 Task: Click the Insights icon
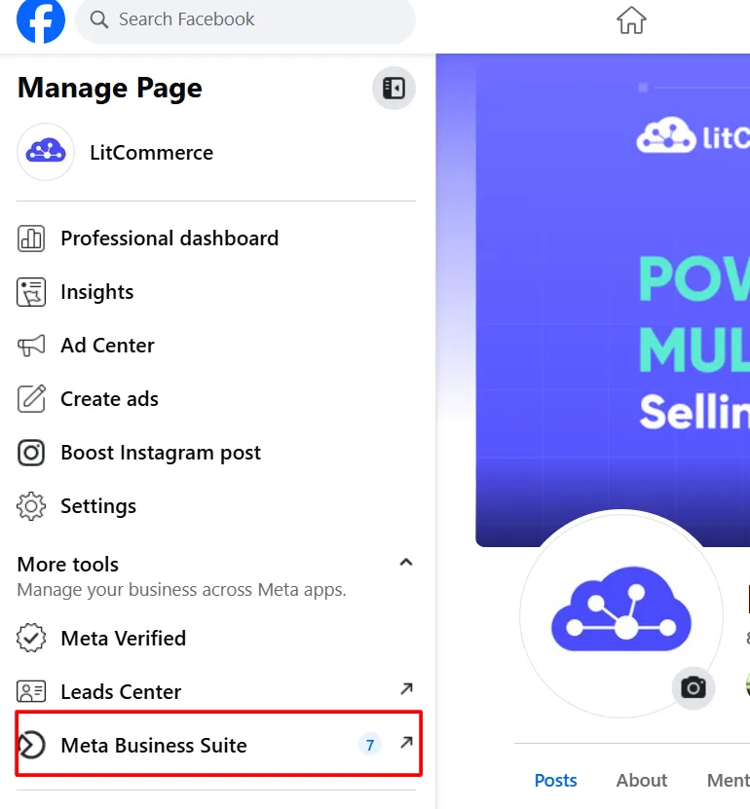[x=31, y=292]
